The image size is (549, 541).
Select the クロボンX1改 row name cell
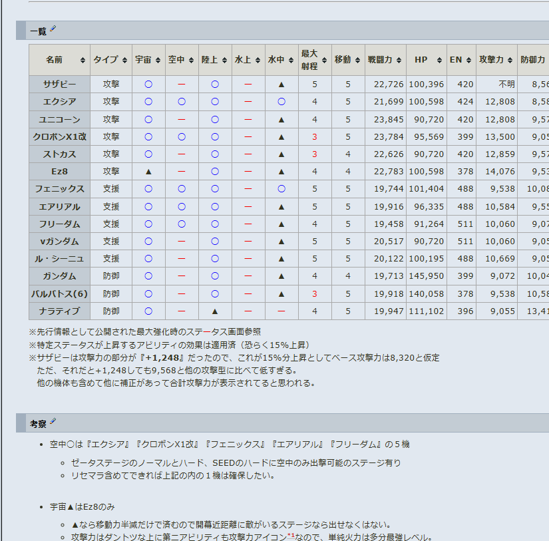(x=59, y=136)
